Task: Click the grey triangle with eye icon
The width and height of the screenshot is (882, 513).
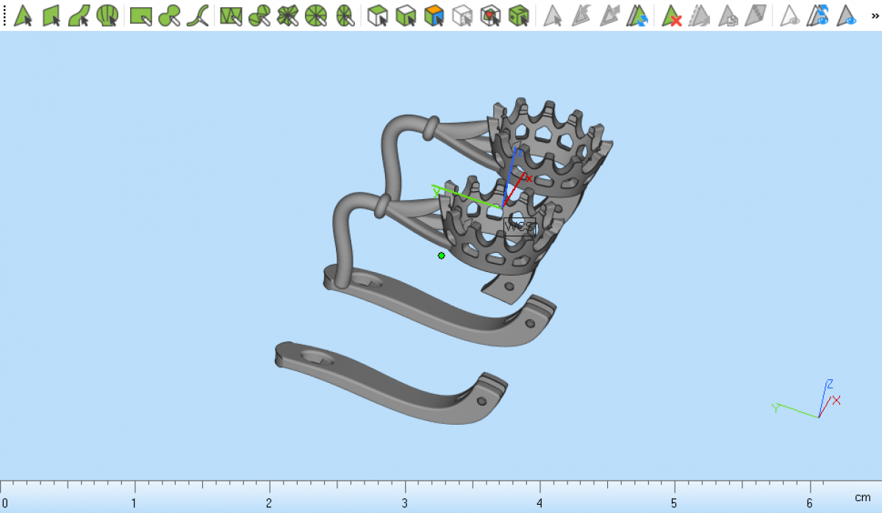Action: 790,15
